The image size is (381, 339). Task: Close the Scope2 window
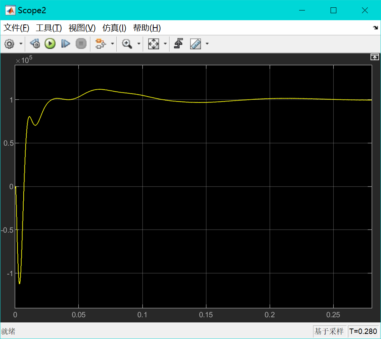click(x=365, y=10)
